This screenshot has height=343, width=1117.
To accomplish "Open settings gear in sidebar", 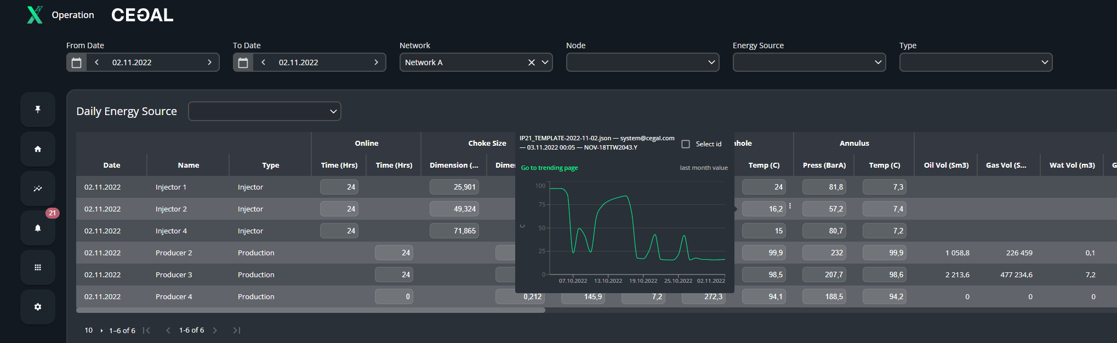I will click(x=38, y=307).
